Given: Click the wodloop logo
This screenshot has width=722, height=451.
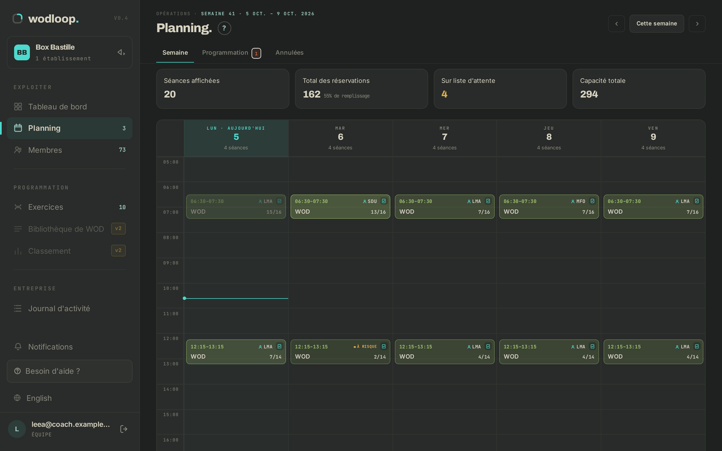Looking at the screenshot, I should pyautogui.click(x=46, y=18).
